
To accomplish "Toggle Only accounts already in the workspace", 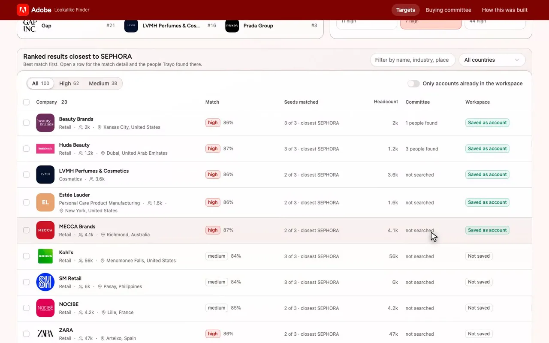I will coord(413,84).
